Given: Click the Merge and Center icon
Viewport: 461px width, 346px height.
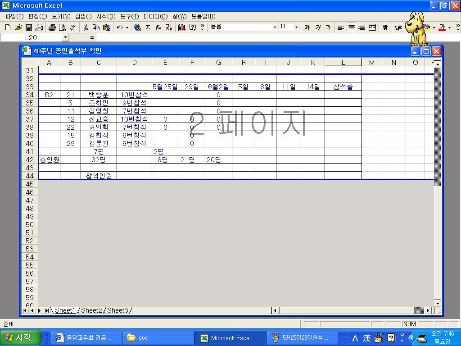Looking at the screenshot, I should point(372,27).
